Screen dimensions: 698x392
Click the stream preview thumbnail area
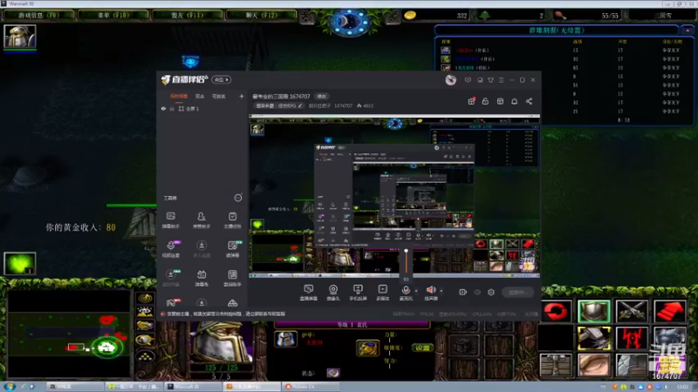click(x=394, y=196)
